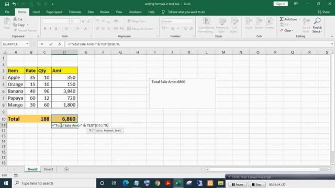Open Windows Start button
Viewport: 335px width, 188px height.
click(x=6, y=183)
